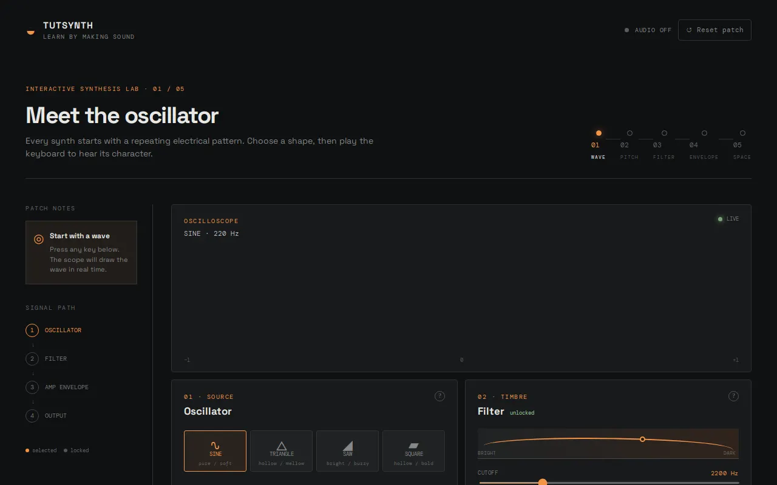Viewport: 777px width, 485px height.
Task: Click the LIVE indicator on the oscilloscope
Action: tap(728, 219)
